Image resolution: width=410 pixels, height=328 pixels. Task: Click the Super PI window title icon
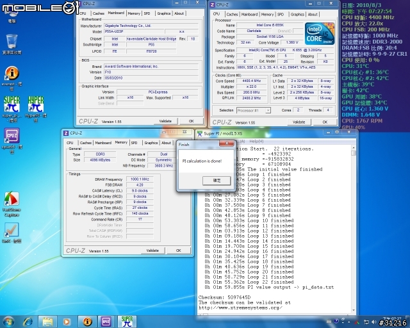(x=200, y=134)
